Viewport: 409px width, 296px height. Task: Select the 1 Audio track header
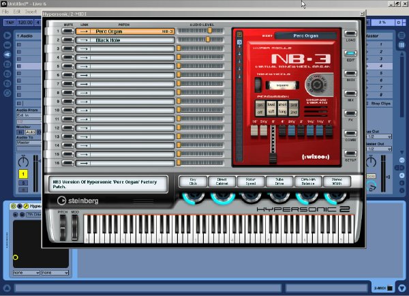pyautogui.click(x=28, y=36)
